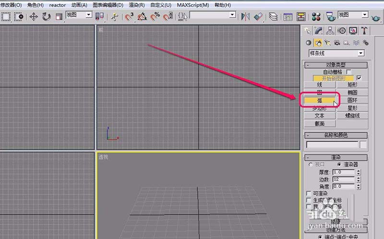
Task: Select the Space Warps waves icon
Action: (356, 43)
